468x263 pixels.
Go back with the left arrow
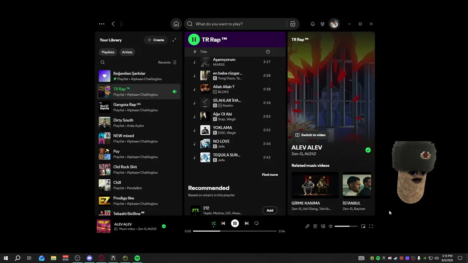[113, 24]
